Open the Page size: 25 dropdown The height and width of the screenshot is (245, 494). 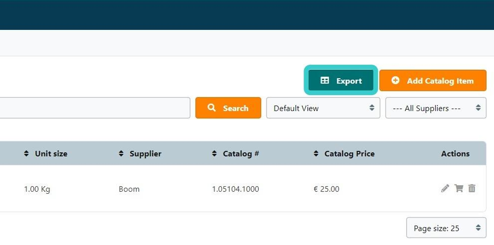446,228
